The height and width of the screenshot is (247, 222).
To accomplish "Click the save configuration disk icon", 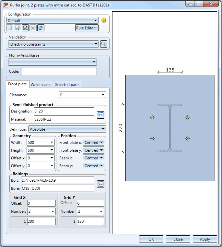I will coord(17,28).
